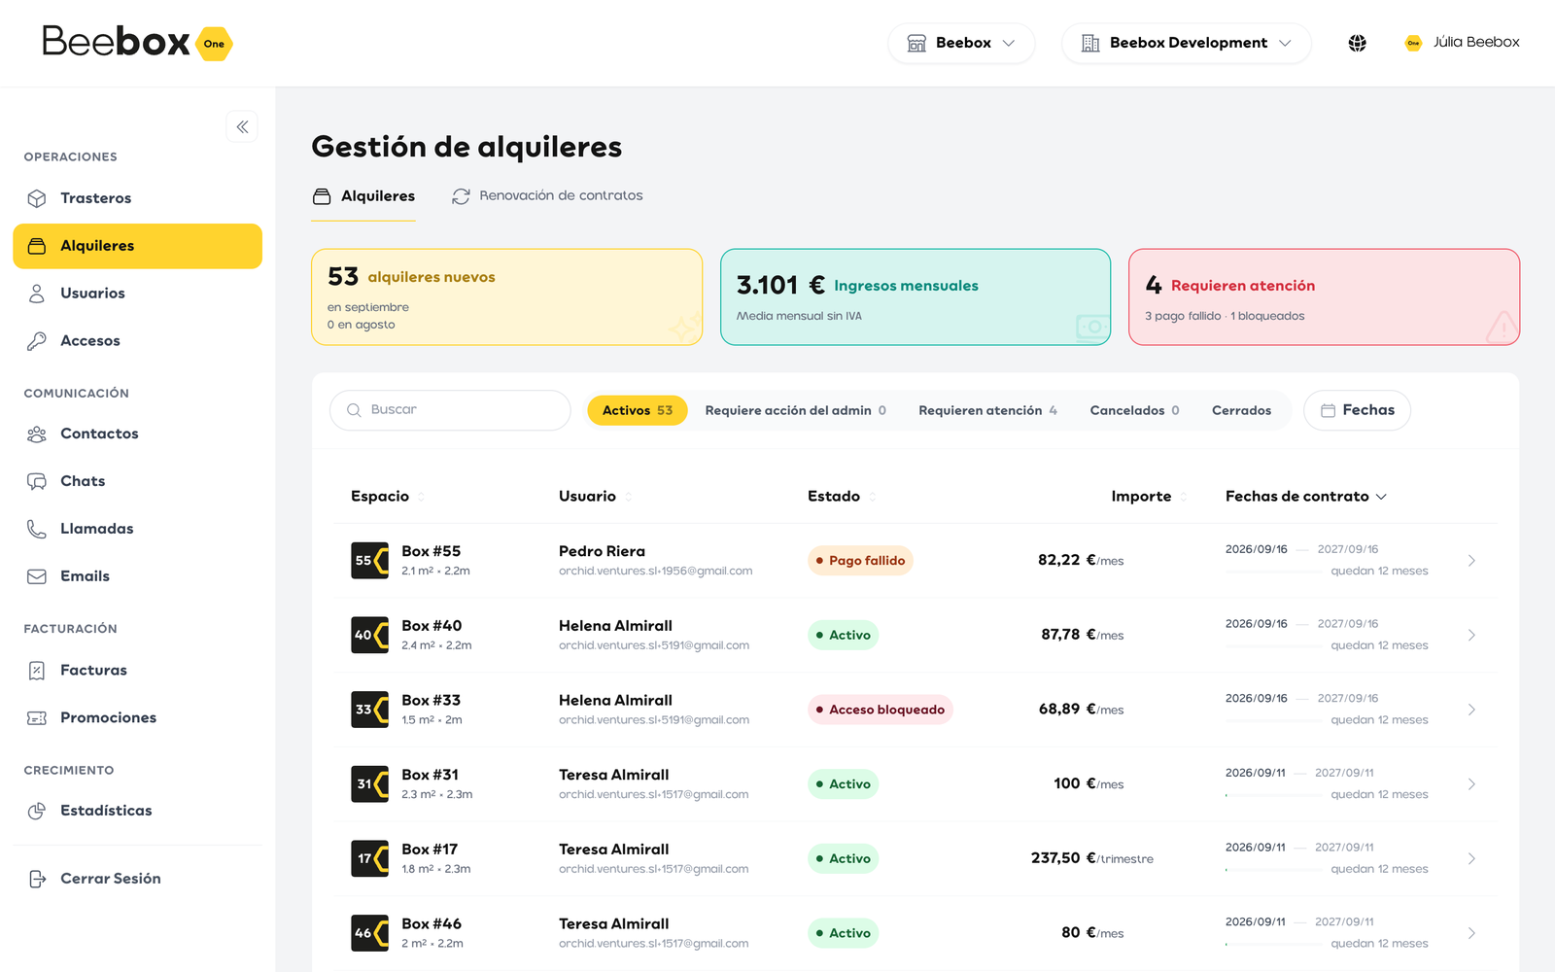Expand the Box #46 row chevron
Image resolution: width=1555 pixels, height=972 pixels.
(1471, 933)
